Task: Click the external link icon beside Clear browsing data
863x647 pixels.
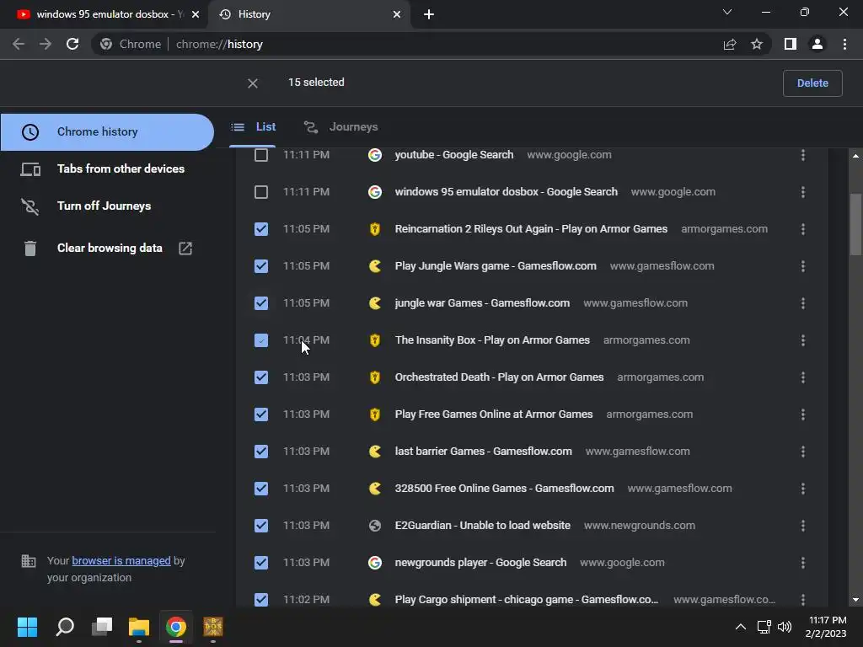Action: click(185, 249)
